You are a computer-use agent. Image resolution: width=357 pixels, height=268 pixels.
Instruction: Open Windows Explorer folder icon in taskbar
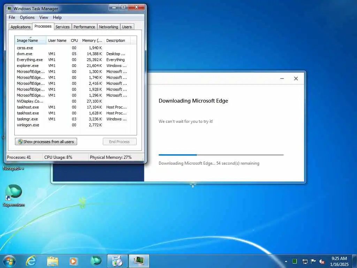53,261
